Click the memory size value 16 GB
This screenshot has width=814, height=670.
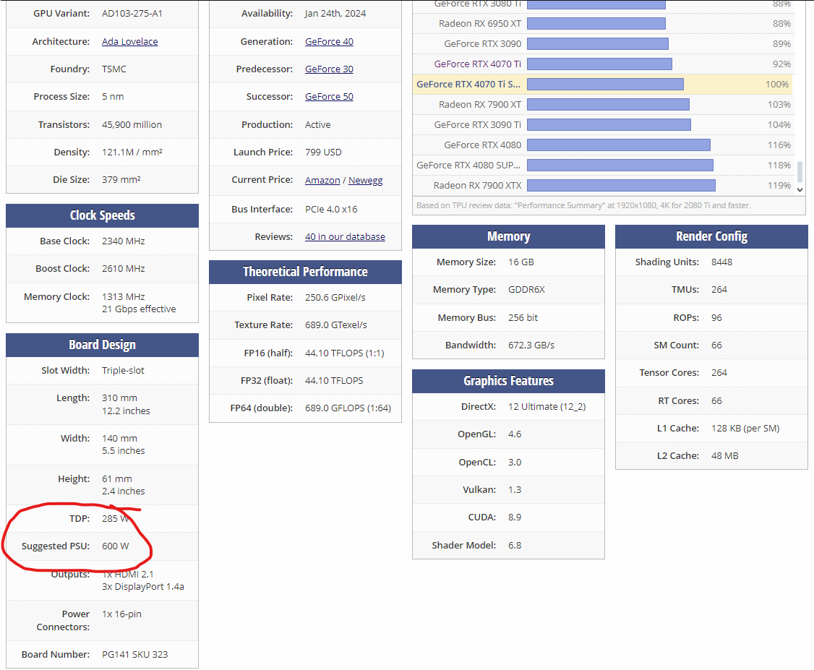(x=521, y=262)
